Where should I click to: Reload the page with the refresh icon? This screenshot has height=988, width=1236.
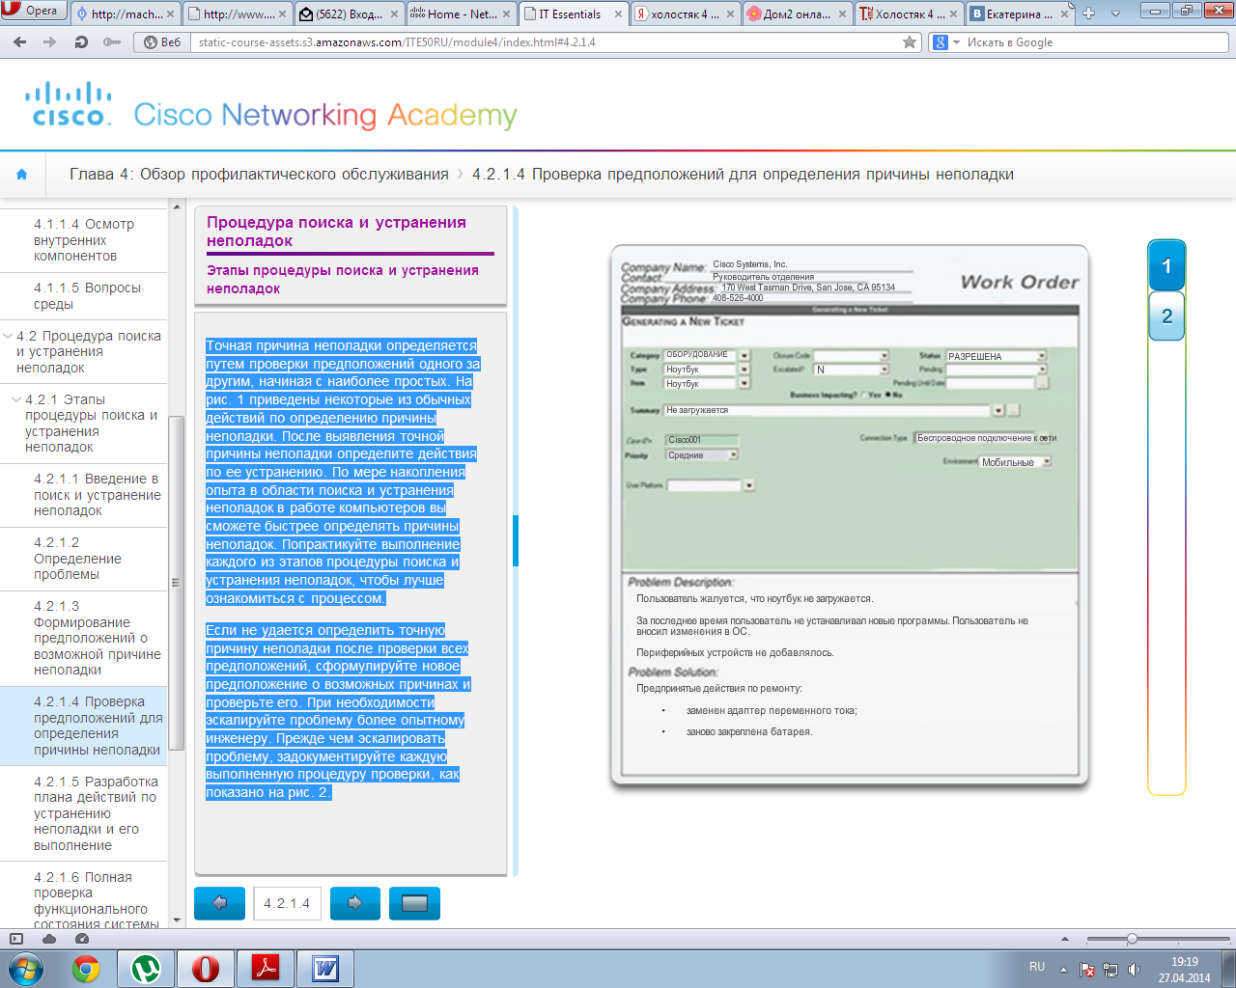coord(81,42)
